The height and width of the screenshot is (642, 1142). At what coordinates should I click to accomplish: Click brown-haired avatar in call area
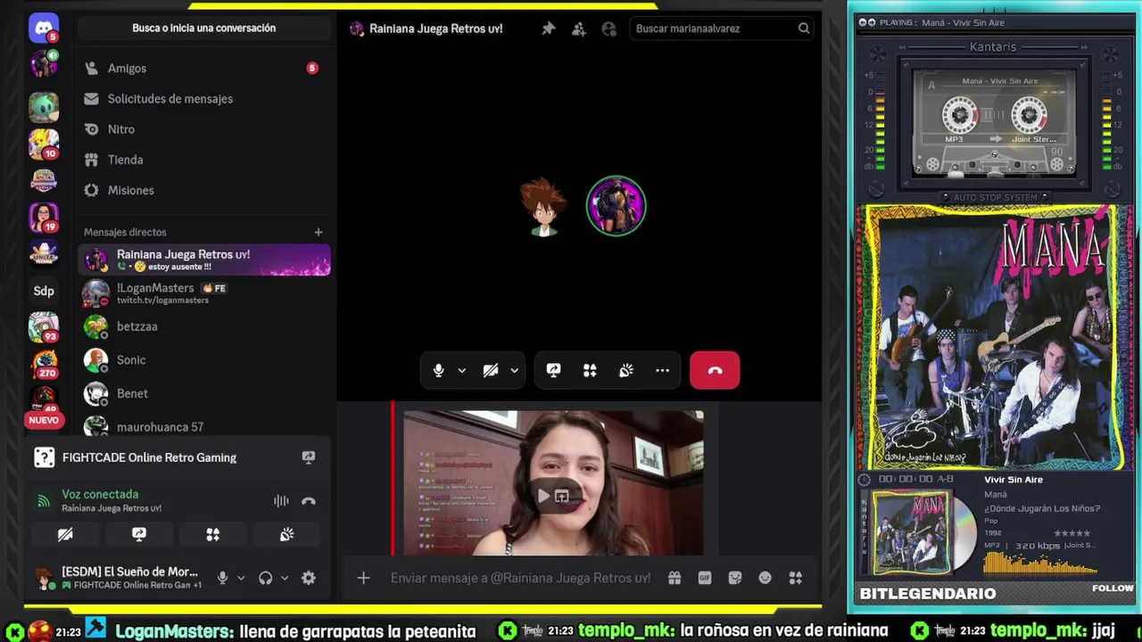pos(542,207)
